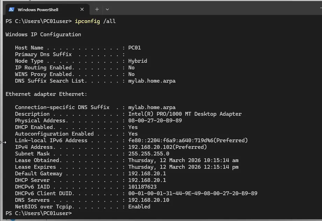Click the 'Host Name' label
This screenshot has height=221, width=322.
point(29,48)
